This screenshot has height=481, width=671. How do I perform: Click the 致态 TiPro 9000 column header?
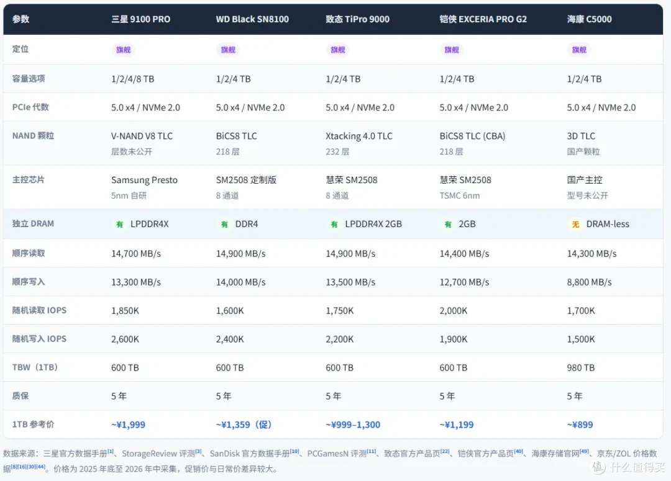pos(358,19)
